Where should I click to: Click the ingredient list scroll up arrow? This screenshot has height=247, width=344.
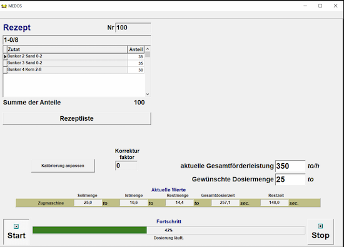coord(148,49)
